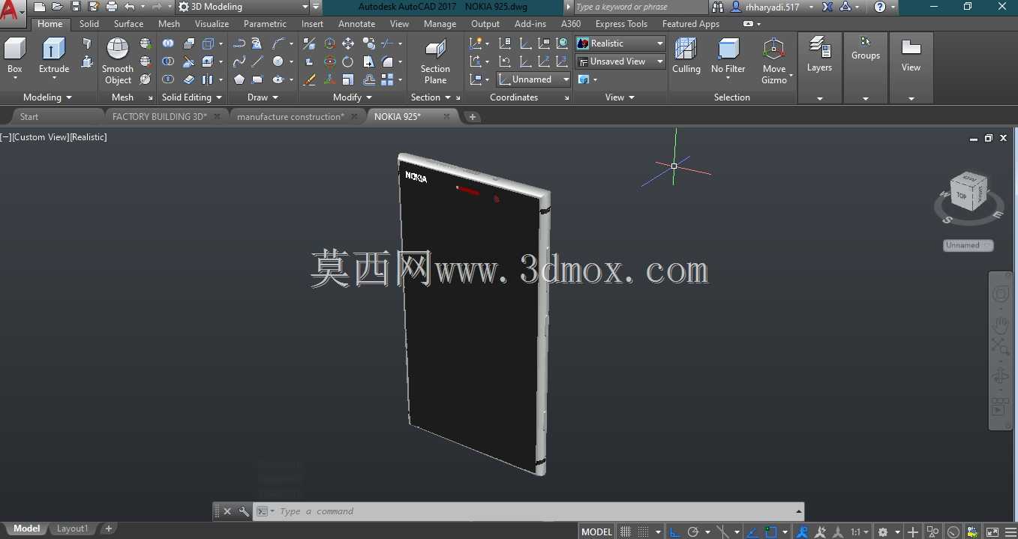Toggle polar tracking in status bar
Viewport: 1018px width, 539px height.
(693, 532)
